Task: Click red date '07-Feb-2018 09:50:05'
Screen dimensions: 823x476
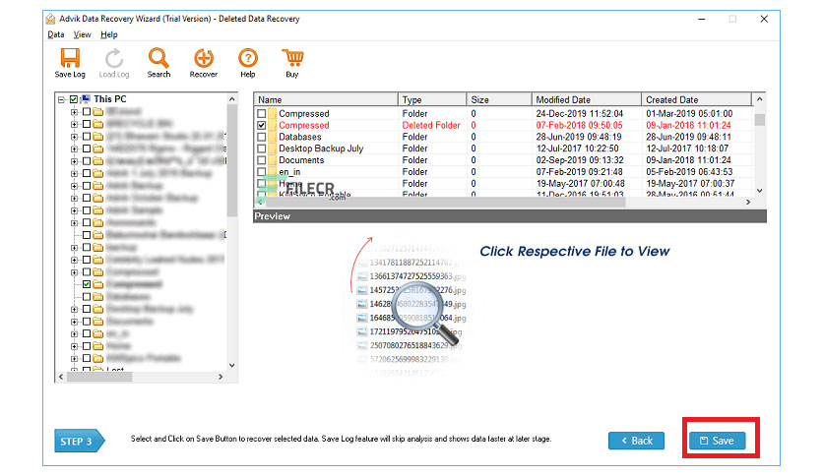Action: [580, 125]
